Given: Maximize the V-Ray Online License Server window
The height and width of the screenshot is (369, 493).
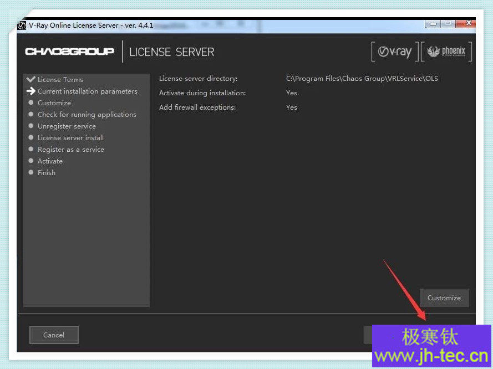Looking at the screenshot, I should pyautogui.click(x=448, y=24).
